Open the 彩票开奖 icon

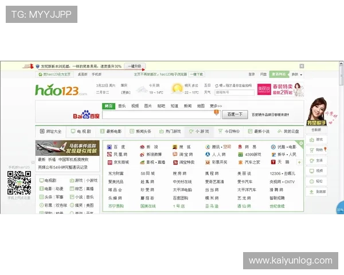tap(208, 162)
